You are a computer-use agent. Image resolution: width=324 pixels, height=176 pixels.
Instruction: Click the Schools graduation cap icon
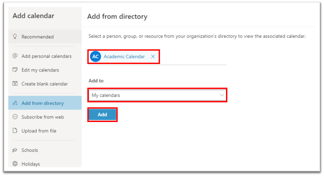click(15, 150)
